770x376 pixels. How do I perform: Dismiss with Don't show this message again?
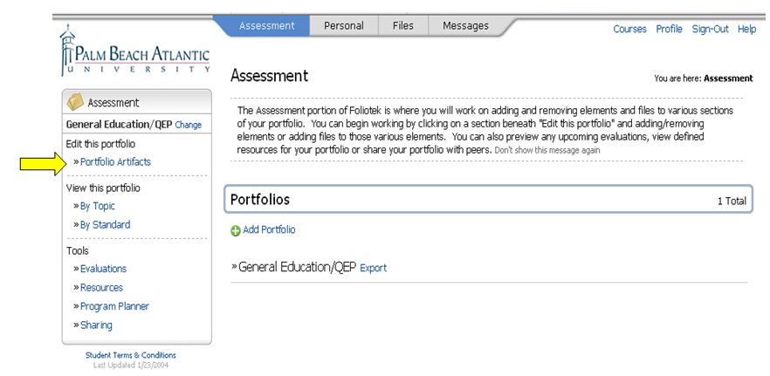(547, 150)
